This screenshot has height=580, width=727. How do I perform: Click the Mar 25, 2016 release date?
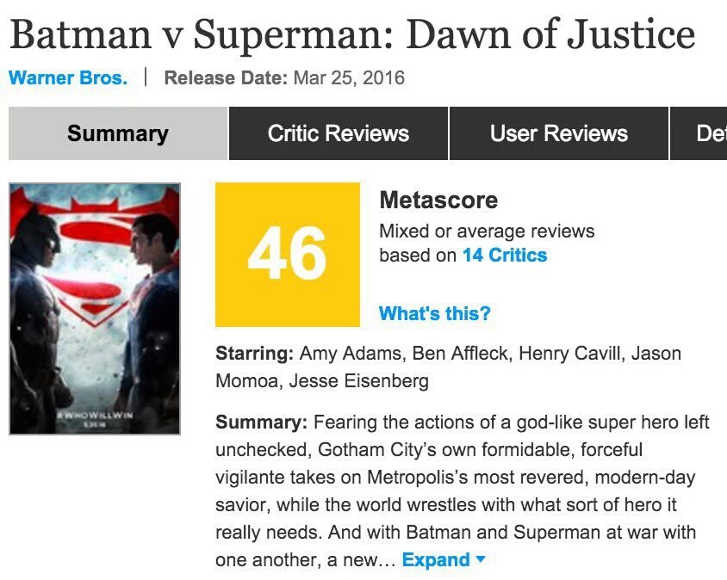tap(349, 78)
